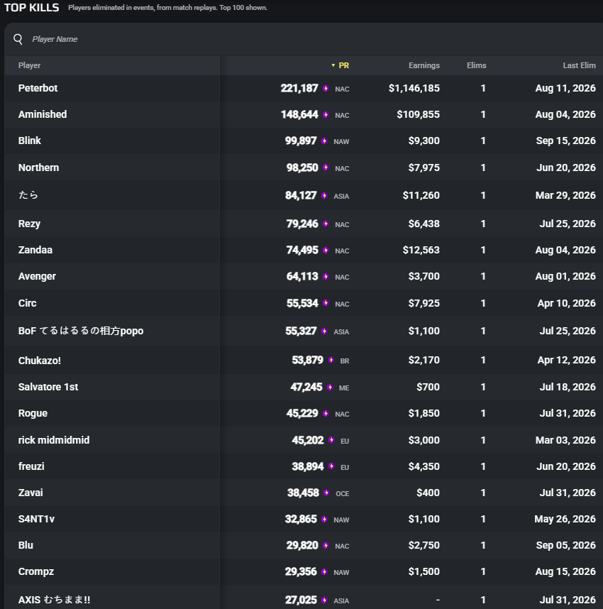Screen dimensions: 603x609
Task: Click the BR region label for Chukazo!
Action: (345, 361)
